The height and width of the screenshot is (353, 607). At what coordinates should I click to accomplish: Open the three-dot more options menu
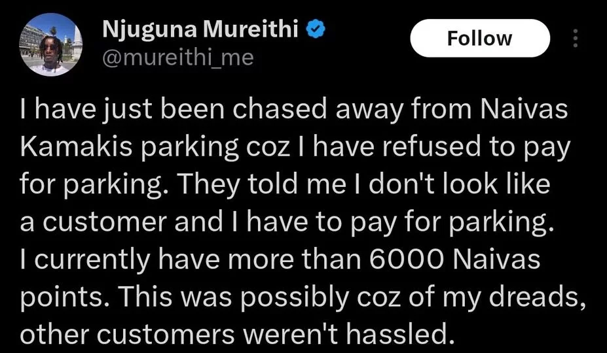576,38
